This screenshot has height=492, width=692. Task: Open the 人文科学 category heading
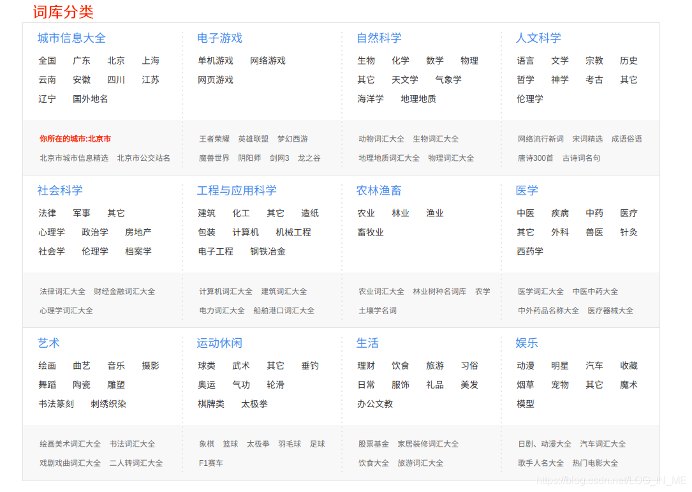click(x=538, y=38)
